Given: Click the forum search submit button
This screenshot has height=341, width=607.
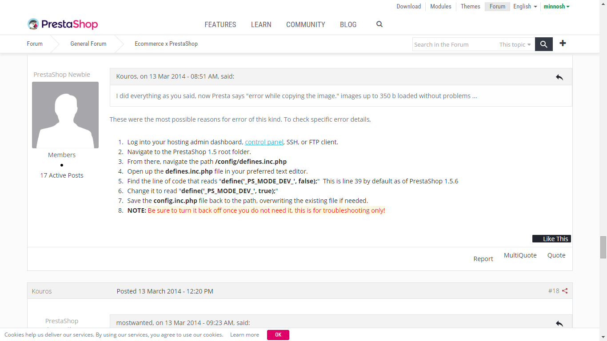Looking at the screenshot, I should [544, 44].
